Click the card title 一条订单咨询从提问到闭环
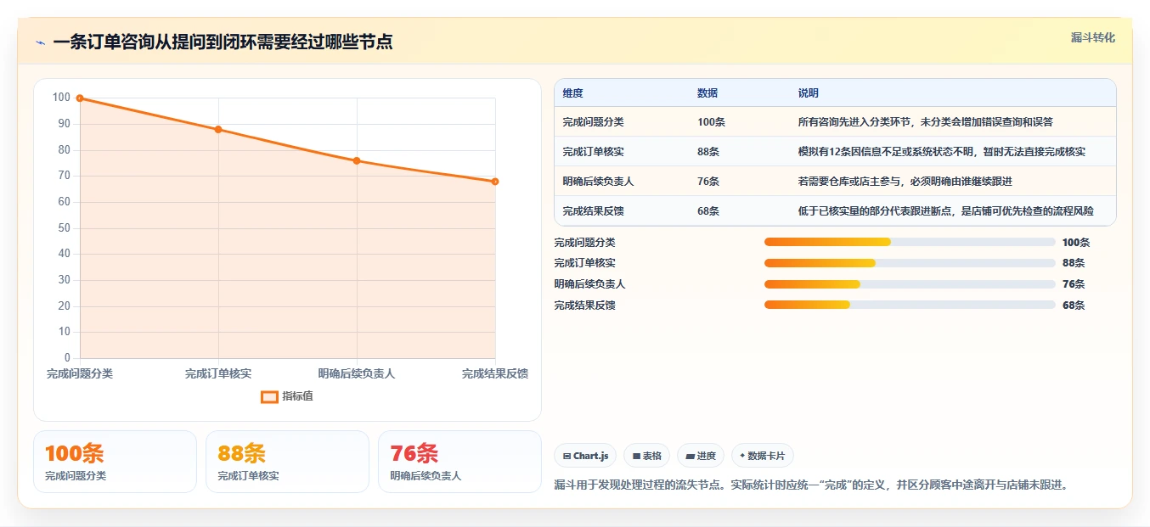1150x527 pixels. 223,42
